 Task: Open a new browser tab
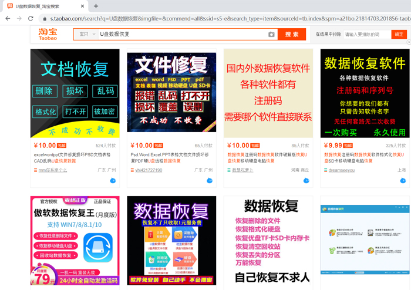click(x=96, y=6)
